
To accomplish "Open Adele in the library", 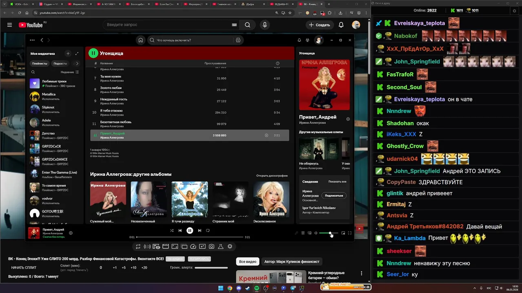I will 55,122.
